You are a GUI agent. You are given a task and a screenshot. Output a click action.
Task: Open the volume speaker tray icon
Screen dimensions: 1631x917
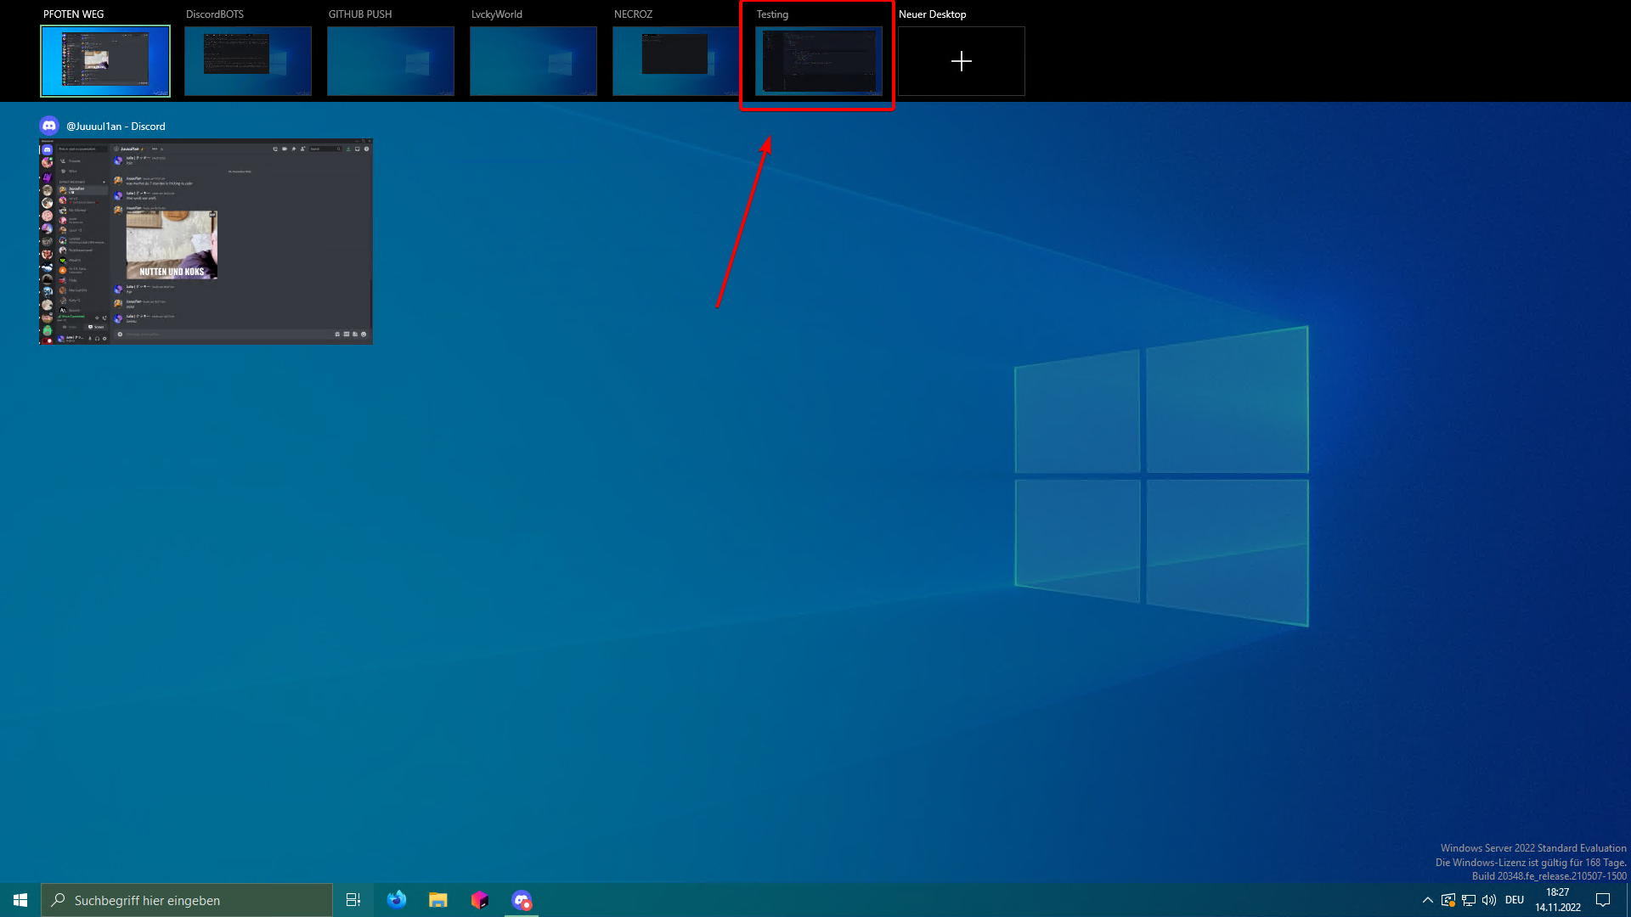pos(1489,900)
